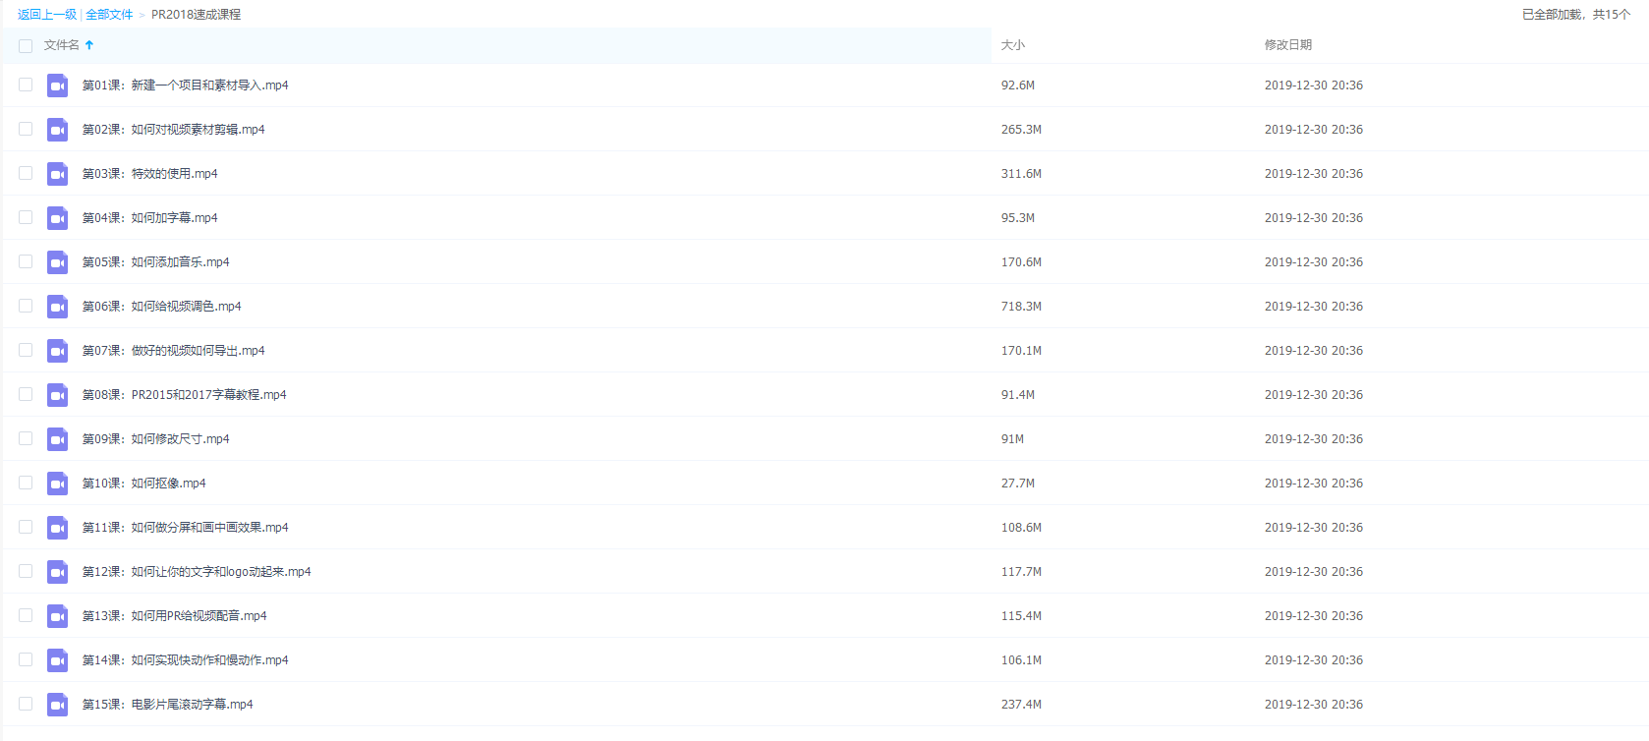Screen dimensions: 1649x741
Task: Click video icon for 第06课 如何给视频调色
Action: [57, 307]
